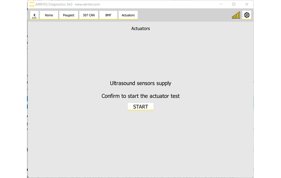The height and width of the screenshot is (178, 281).
Task: Navigate to the 307 CAN breadcrumb
Action: click(x=89, y=15)
